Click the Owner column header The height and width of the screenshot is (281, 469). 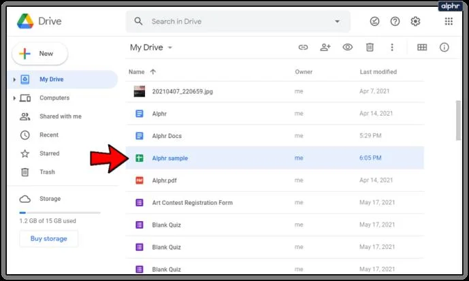coord(304,71)
